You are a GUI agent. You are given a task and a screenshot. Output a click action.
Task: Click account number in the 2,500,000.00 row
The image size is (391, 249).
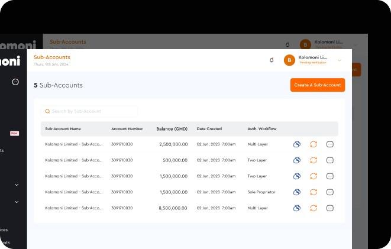[x=122, y=144]
